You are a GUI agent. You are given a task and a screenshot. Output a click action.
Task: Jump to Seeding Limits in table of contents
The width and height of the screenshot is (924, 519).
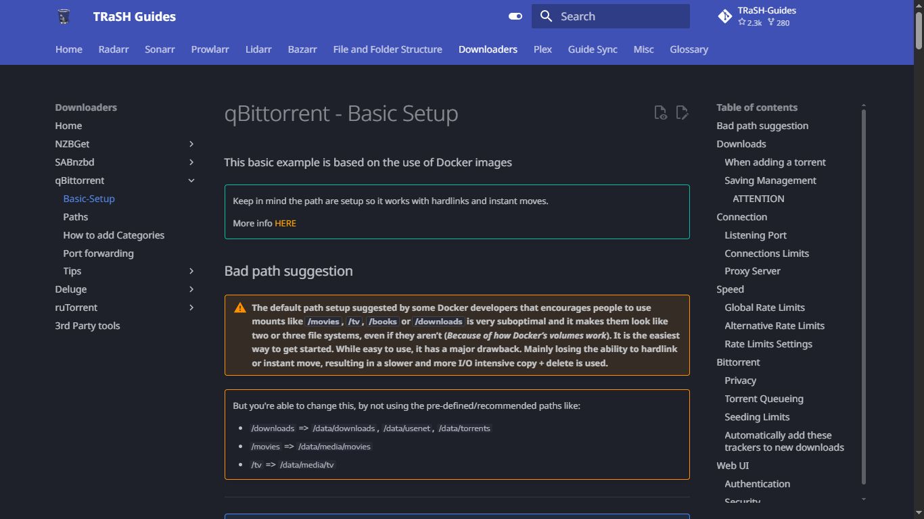[757, 417]
